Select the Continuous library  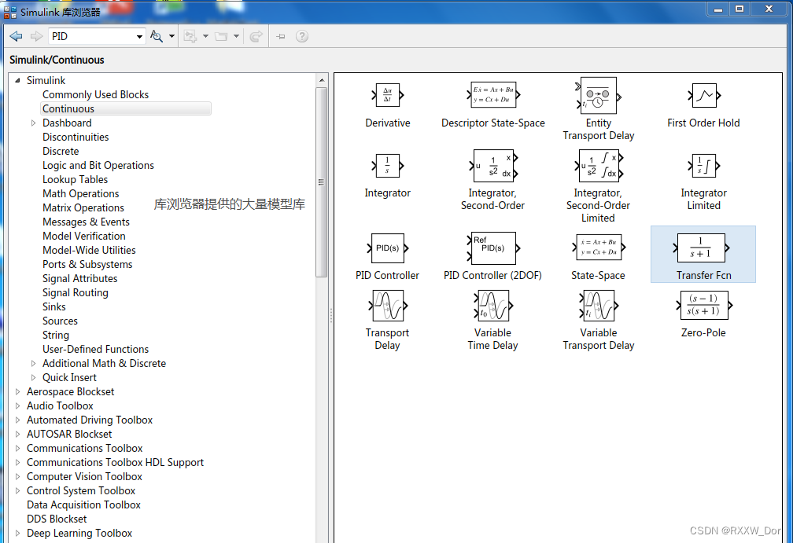[125, 108]
